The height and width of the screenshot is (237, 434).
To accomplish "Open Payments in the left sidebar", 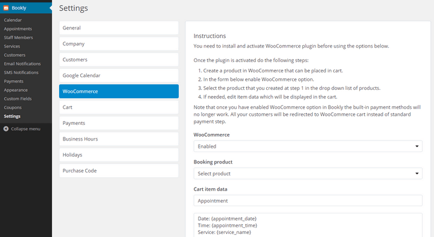I will [13, 81].
